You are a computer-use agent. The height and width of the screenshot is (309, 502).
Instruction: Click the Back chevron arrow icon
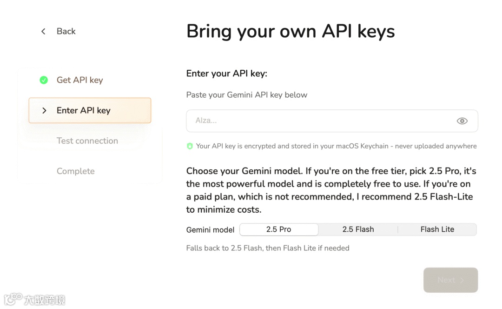tap(43, 31)
